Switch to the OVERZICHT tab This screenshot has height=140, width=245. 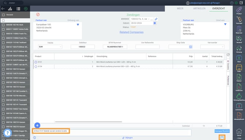pos(218,8)
